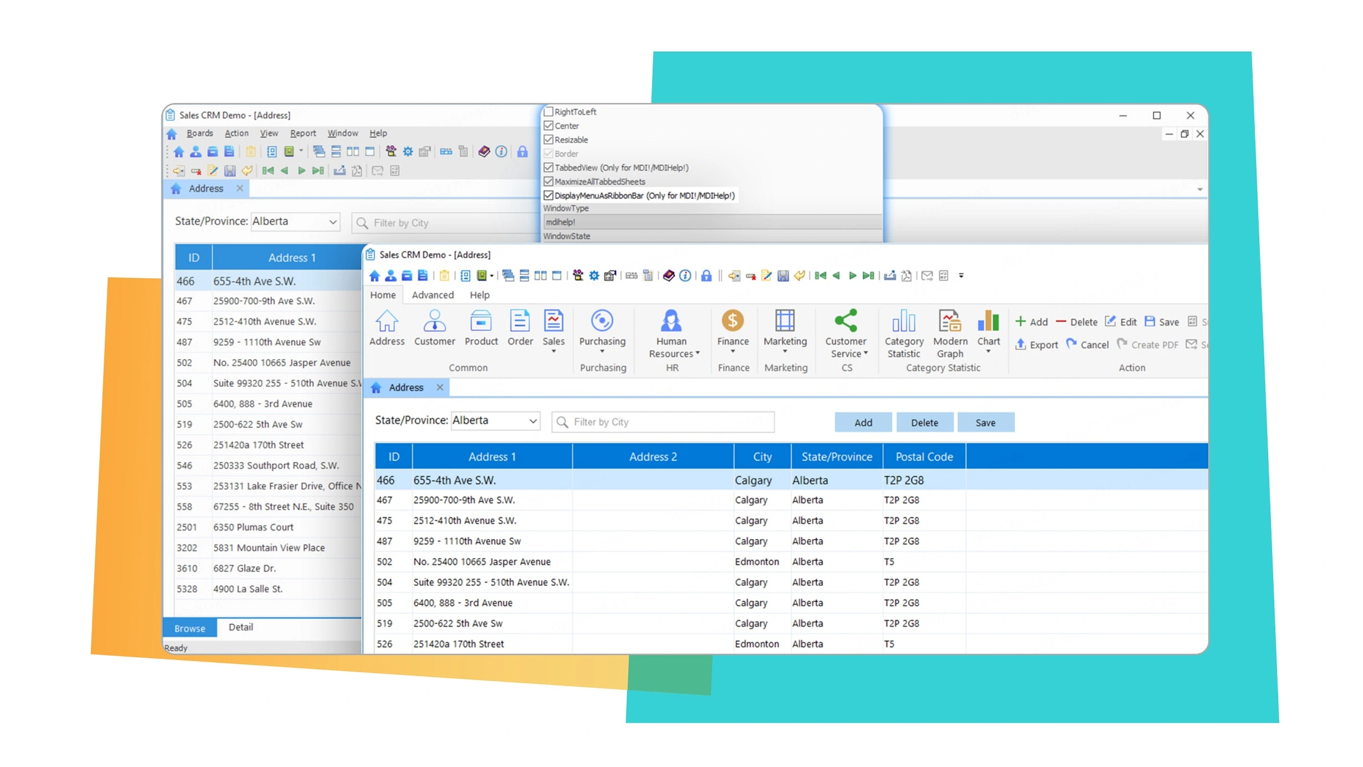Click the mdihelp! WindowType field
Image resolution: width=1363 pixels, height=767 pixels.
[712, 222]
